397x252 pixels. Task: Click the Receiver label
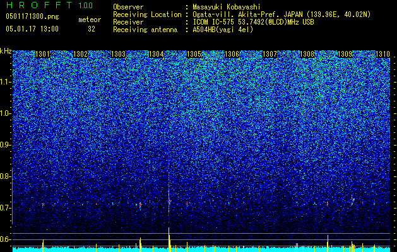click(x=128, y=22)
